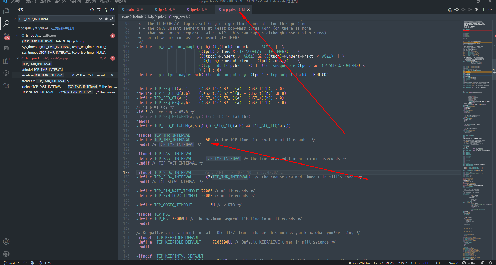
Task: Dismiss the '#define TCP_TMR_INTERVAL 50' search result
Action: [112, 75]
